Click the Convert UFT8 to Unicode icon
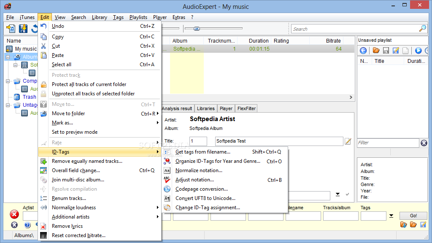 (x=167, y=198)
